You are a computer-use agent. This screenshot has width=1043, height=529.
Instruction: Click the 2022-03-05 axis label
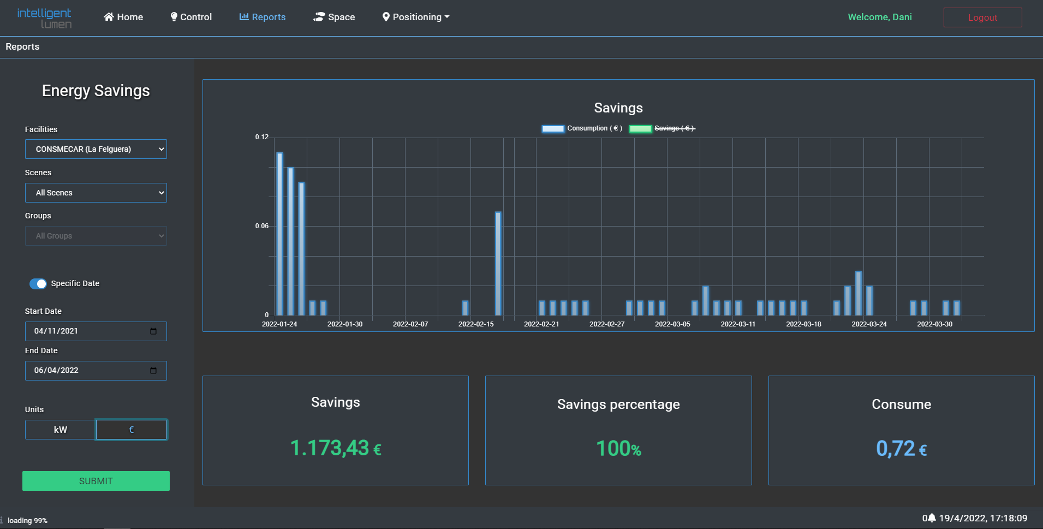(673, 324)
